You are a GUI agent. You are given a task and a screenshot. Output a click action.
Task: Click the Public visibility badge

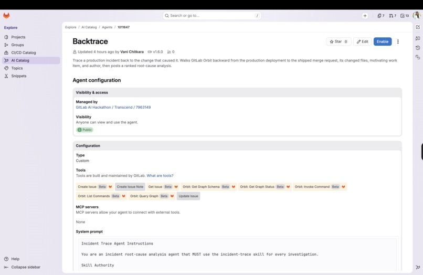pyautogui.click(x=84, y=130)
